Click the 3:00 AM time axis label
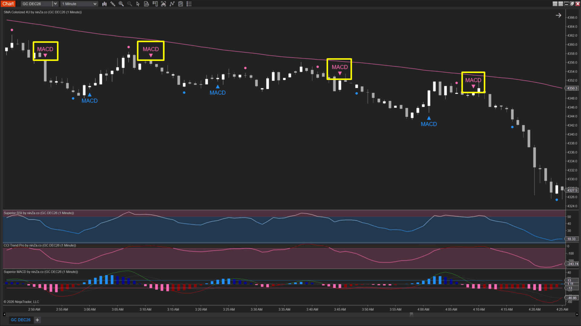The height and width of the screenshot is (326, 581). point(90,309)
